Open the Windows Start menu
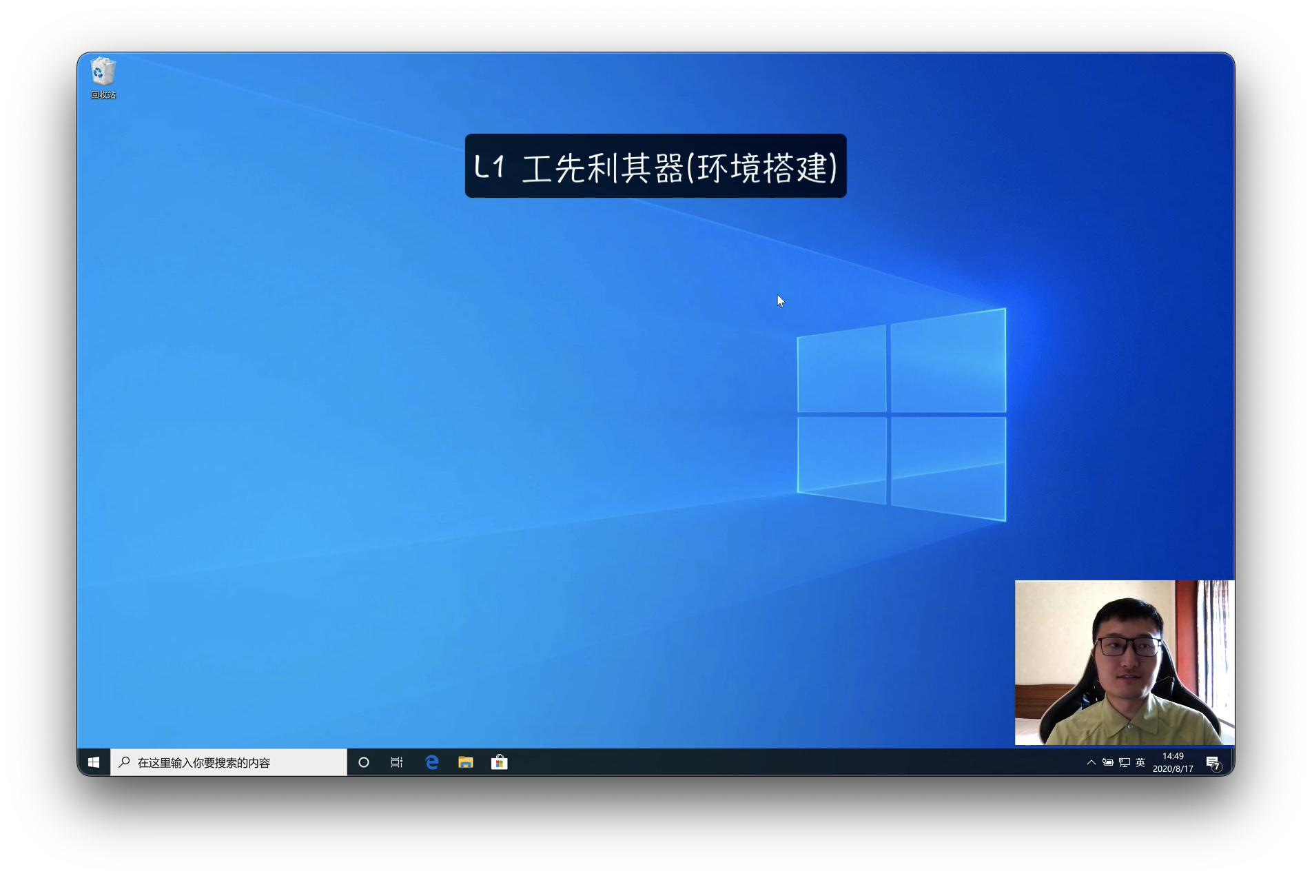This screenshot has height=878, width=1312. pos(94,762)
